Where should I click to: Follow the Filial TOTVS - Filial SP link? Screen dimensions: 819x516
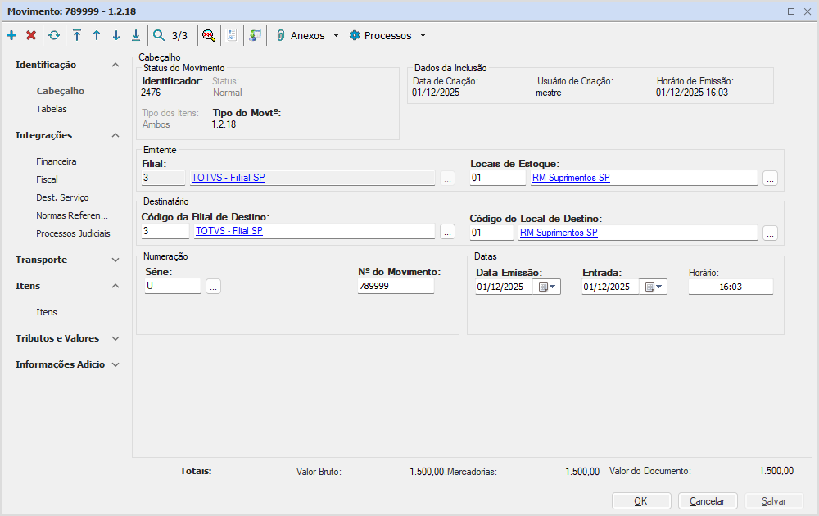point(229,178)
